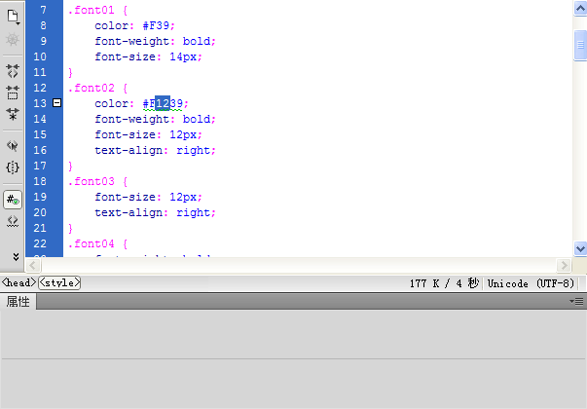
Task: Toggle the line numbers button
Action: (13, 199)
